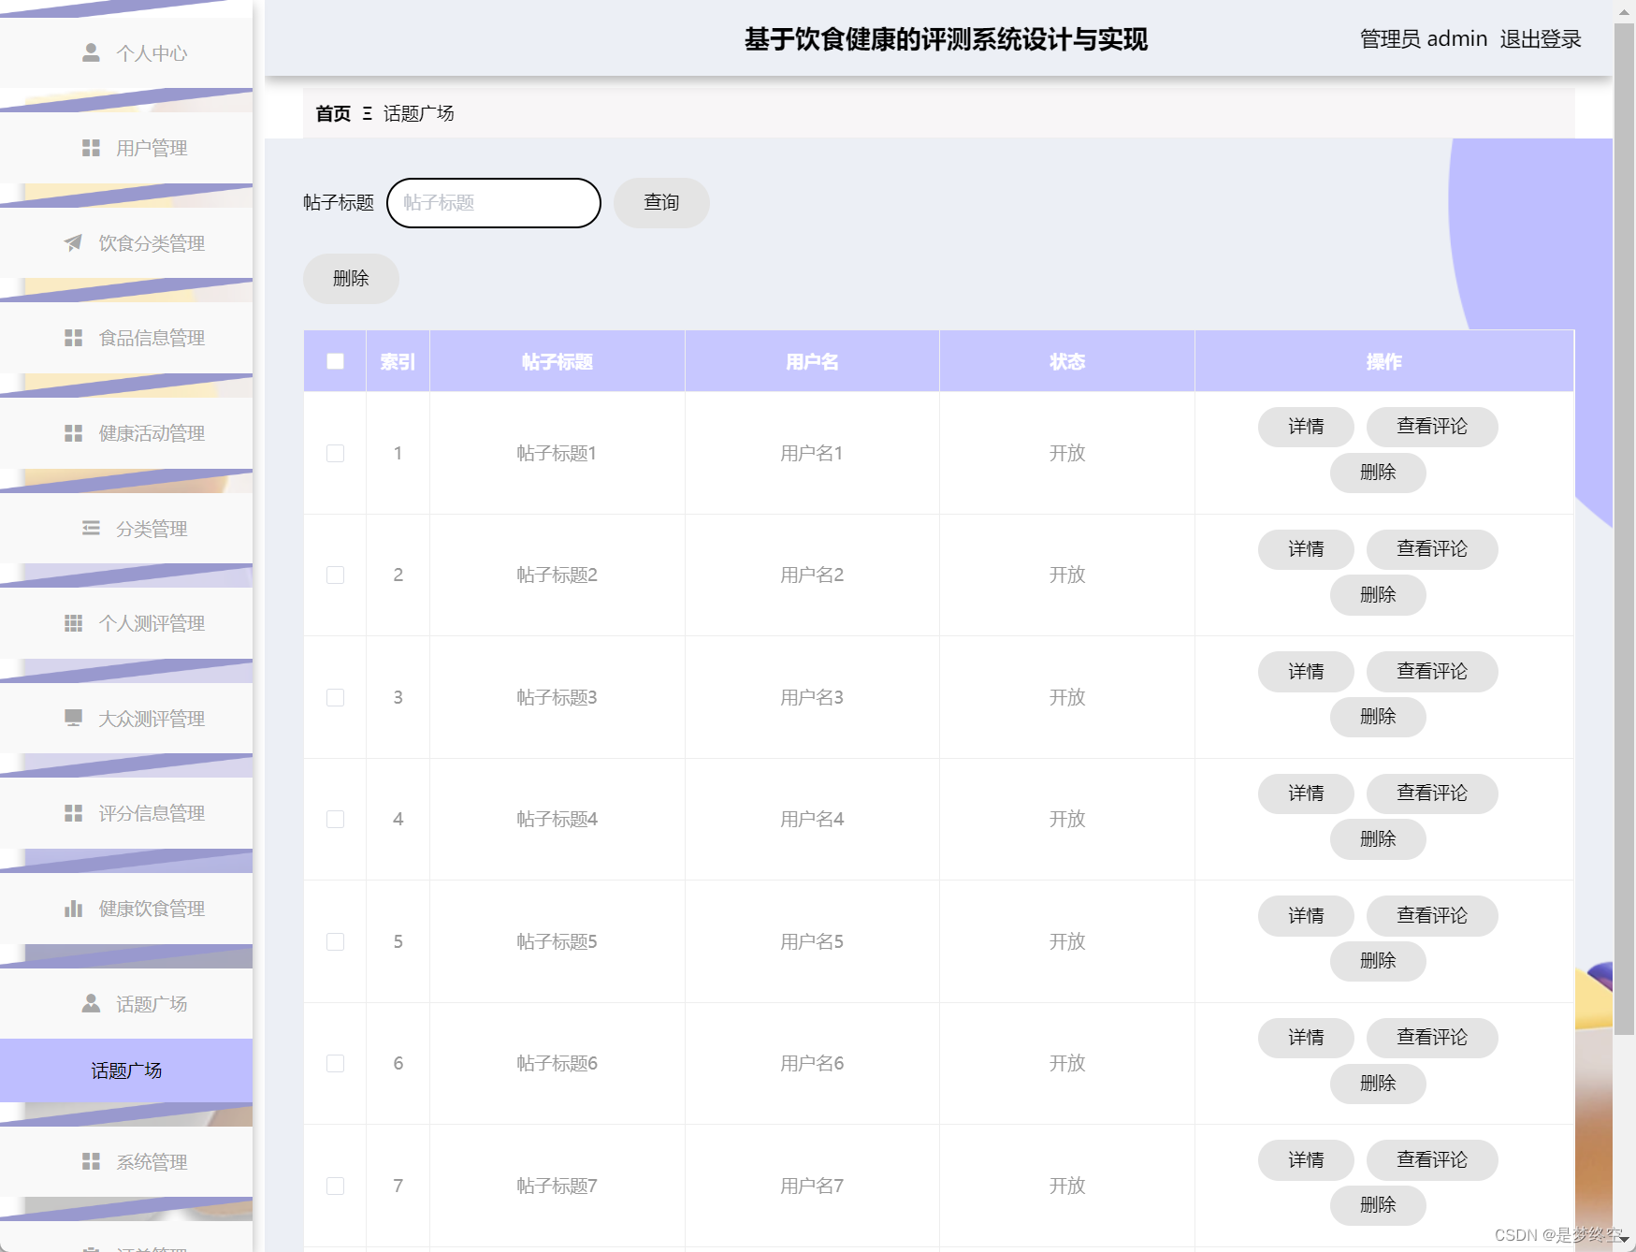
Task: Click the monitor icon beside 大众测评管理
Action: coord(73,719)
